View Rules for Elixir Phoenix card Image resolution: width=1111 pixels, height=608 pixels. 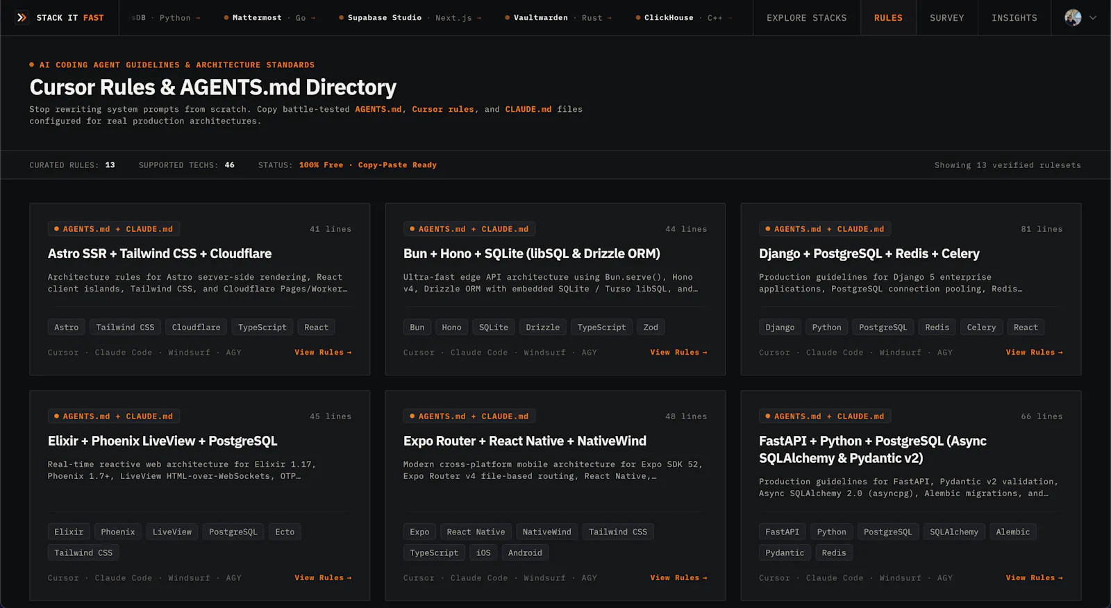pyautogui.click(x=323, y=578)
